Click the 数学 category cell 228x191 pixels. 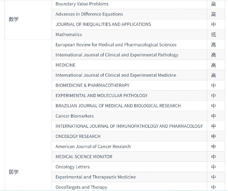13,19
